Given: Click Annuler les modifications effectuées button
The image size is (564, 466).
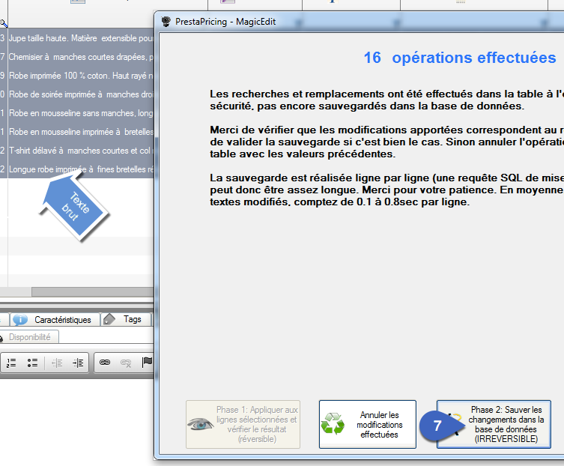Looking at the screenshot, I should 368,424.
